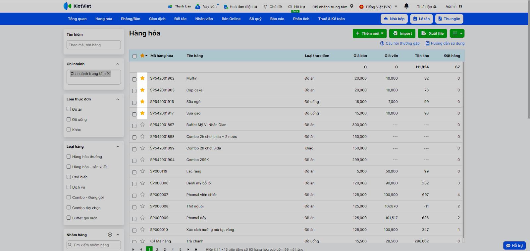Image resolution: width=530 pixels, height=251 pixels.
Task: Open Câu hỏi thường gặp link
Action: [400, 43]
